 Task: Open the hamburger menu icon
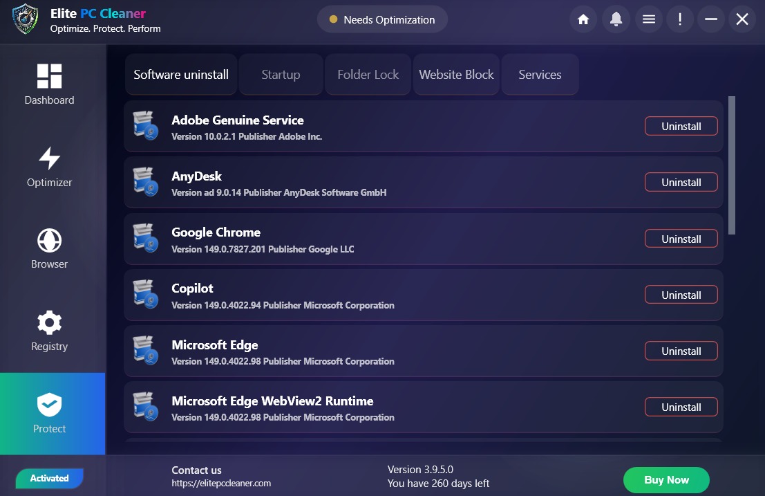tap(648, 19)
